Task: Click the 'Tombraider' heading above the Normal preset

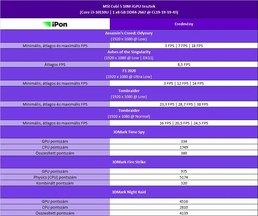Action: coord(129,110)
